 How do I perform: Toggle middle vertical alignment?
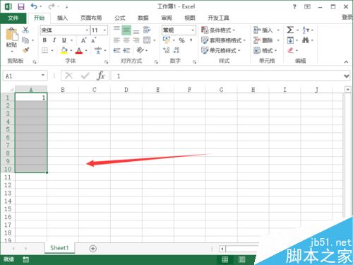(126, 30)
